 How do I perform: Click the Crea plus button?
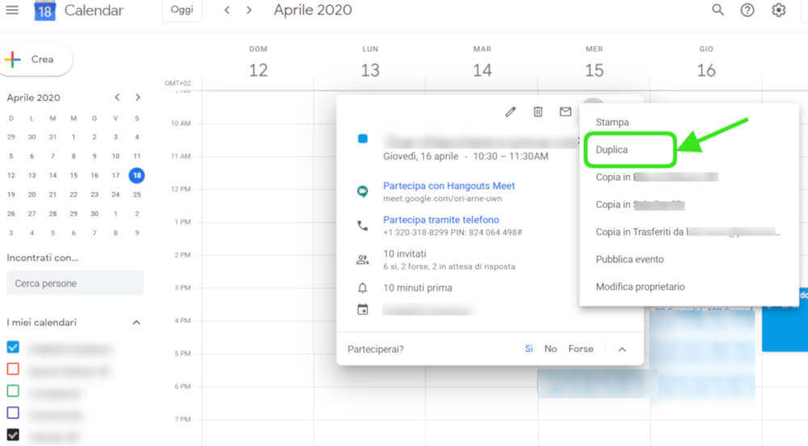coord(36,59)
